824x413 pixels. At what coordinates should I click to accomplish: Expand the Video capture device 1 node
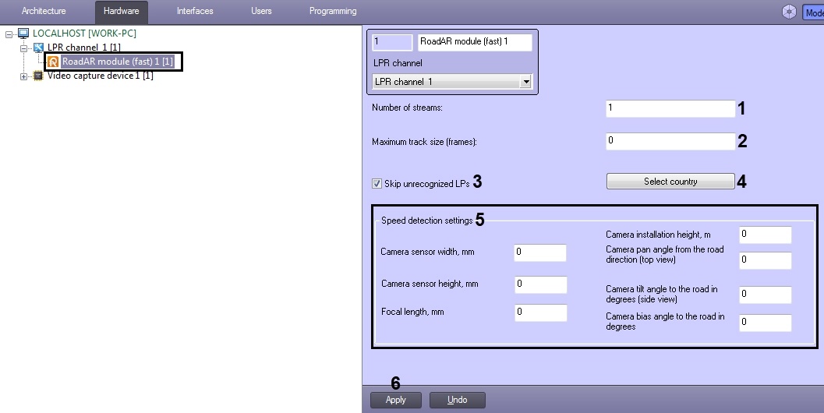23,76
